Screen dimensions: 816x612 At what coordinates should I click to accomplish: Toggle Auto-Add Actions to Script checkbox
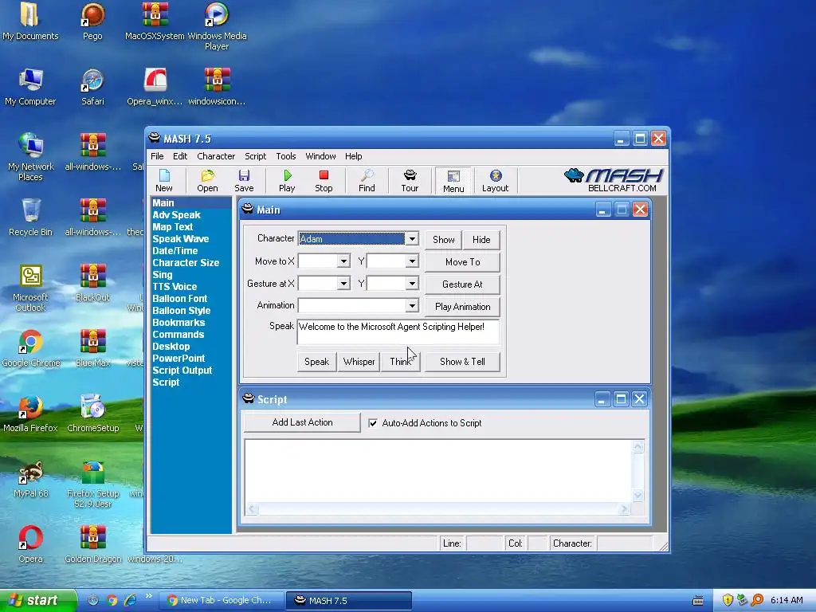(373, 423)
